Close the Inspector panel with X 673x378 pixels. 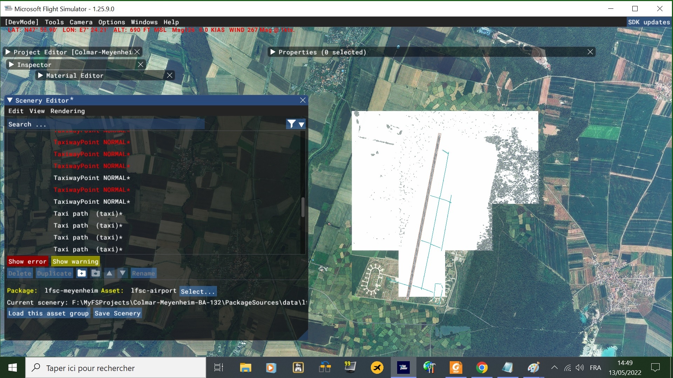pyautogui.click(x=141, y=64)
